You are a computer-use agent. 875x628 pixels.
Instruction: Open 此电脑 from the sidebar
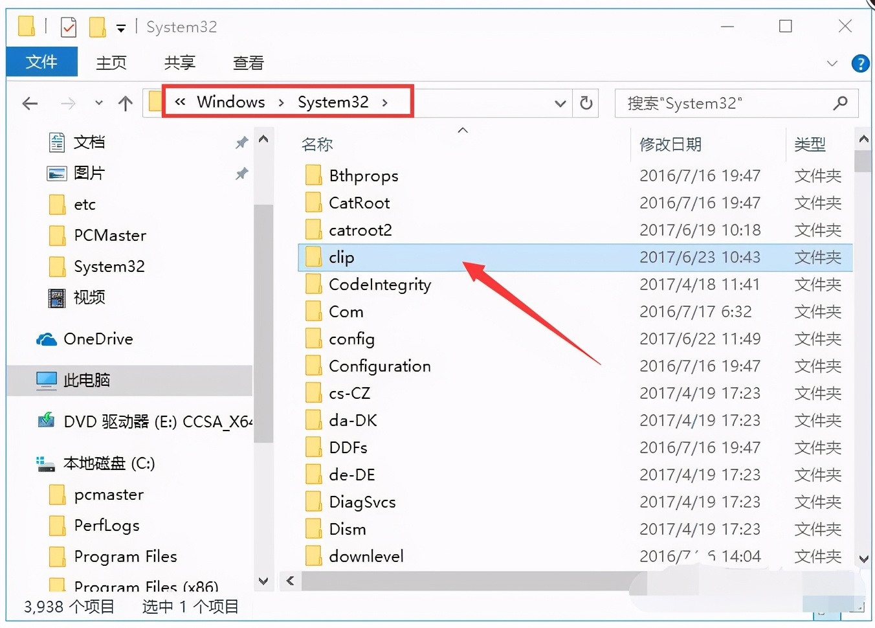coord(87,381)
